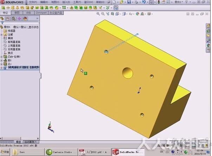Image resolution: width=212 pixels, height=156 pixels.
Task: Open the ConfigurationManager panel tab
Action: click(x=13, y=19)
